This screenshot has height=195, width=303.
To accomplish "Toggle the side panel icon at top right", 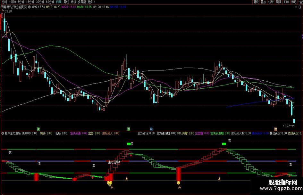I will pyautogui.click(x=300, y=7).
